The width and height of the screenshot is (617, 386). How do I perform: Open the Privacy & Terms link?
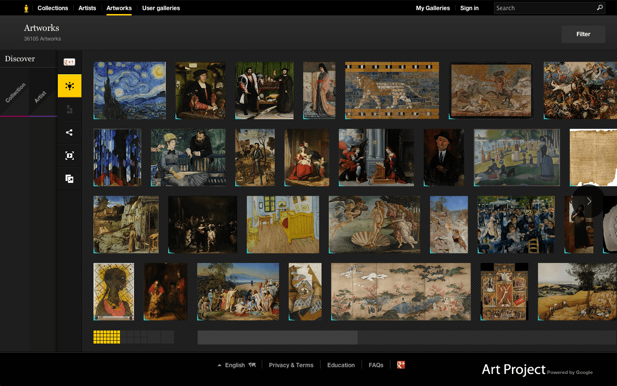[x=291, y=365]
